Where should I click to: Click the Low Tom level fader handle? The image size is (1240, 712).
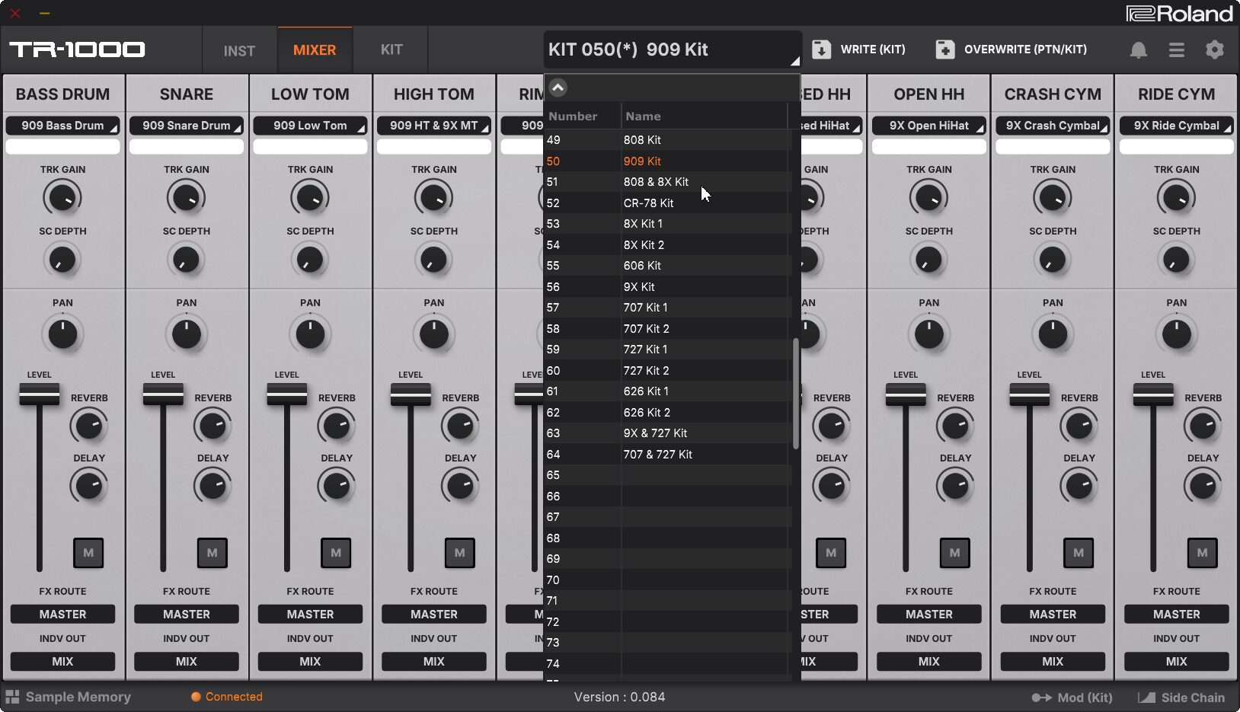(x=287, y=394)
